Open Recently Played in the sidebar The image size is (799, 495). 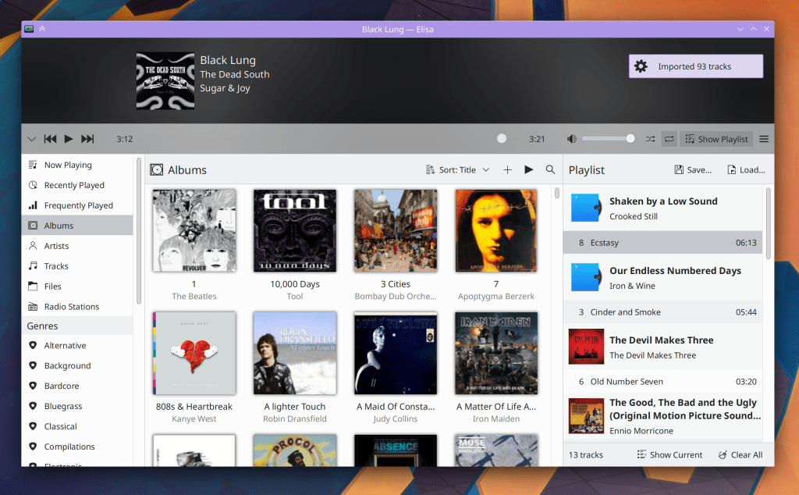[74, 185]
